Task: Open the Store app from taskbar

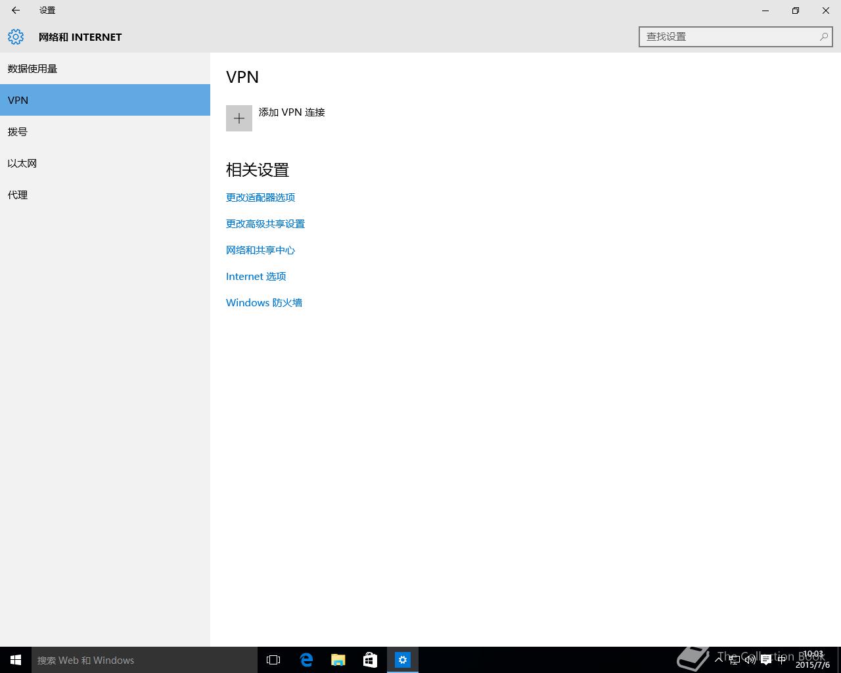Action: [371, 660]
